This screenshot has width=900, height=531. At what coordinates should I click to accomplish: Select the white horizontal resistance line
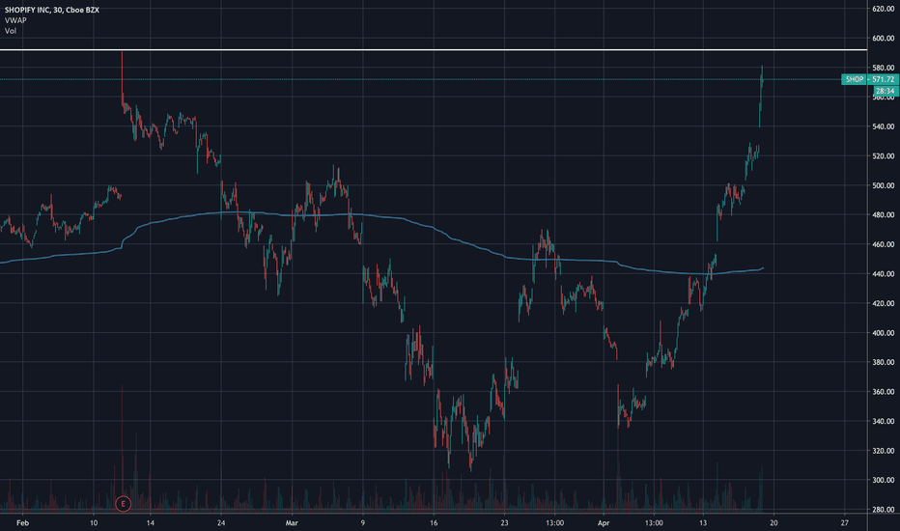coord(434,50)
